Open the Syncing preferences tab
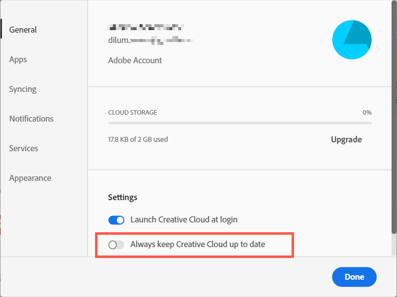397x297 pixels. click(23, 89)
